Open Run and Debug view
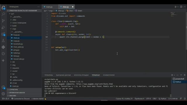Image resolution: width=187 pixels, height=105 pixels. coord(3,27)
